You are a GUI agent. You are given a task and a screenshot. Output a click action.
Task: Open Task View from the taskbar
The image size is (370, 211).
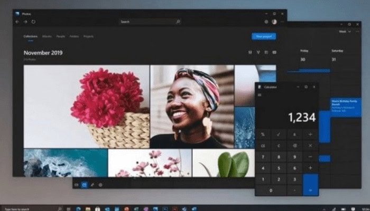pyautogui.click(x=68, y=209)
